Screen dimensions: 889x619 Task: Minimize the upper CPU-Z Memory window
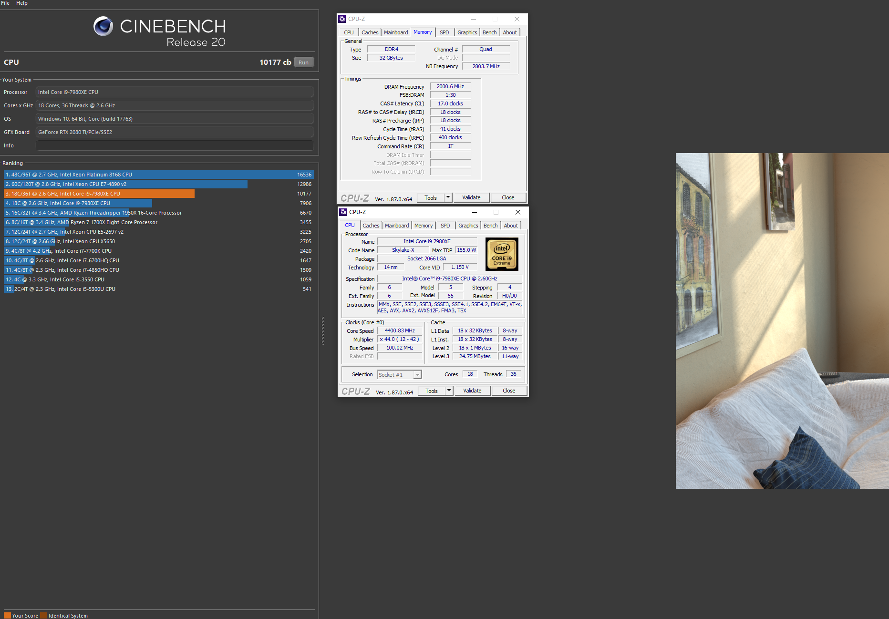coord(473,19)
